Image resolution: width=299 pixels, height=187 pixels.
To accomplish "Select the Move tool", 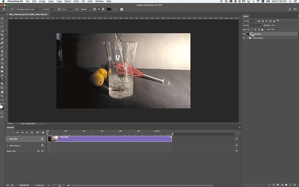I will pyautogui.click(x=2, y=18).
